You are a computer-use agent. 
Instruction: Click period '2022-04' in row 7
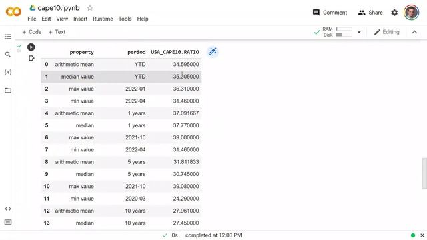[x=135, y=149]
